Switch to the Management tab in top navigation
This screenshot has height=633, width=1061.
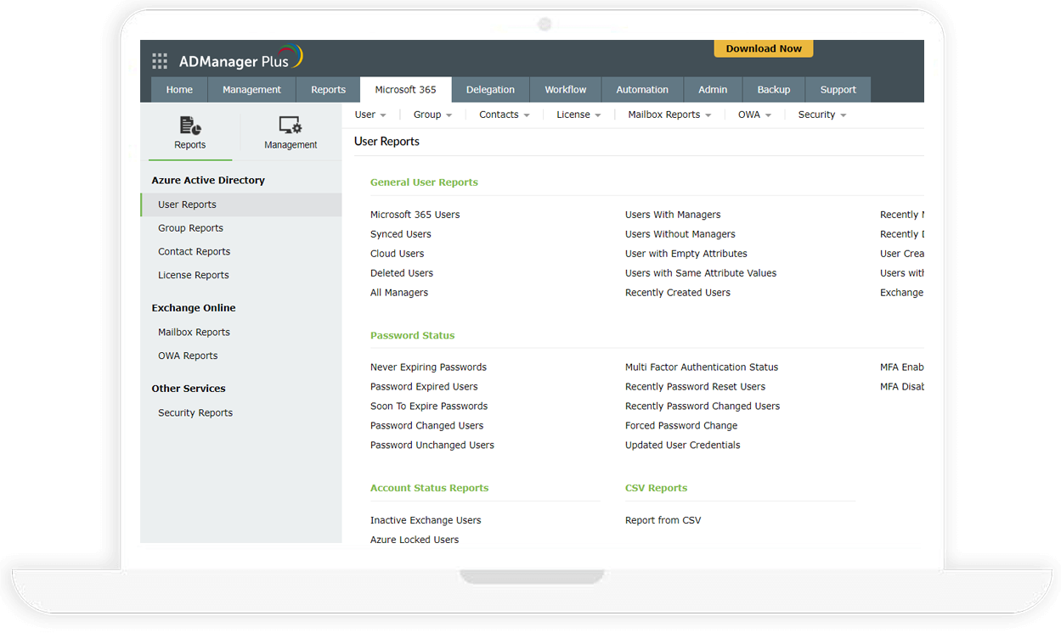click(x=251, y=90)
